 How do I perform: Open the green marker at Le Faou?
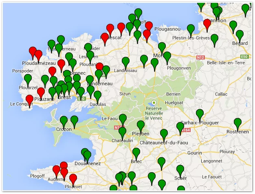(123, 120)
